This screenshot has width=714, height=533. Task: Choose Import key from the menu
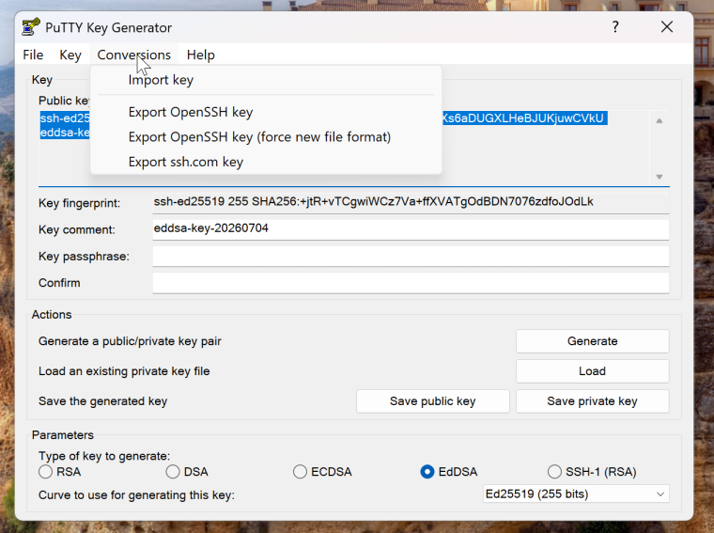click(266, 80)
